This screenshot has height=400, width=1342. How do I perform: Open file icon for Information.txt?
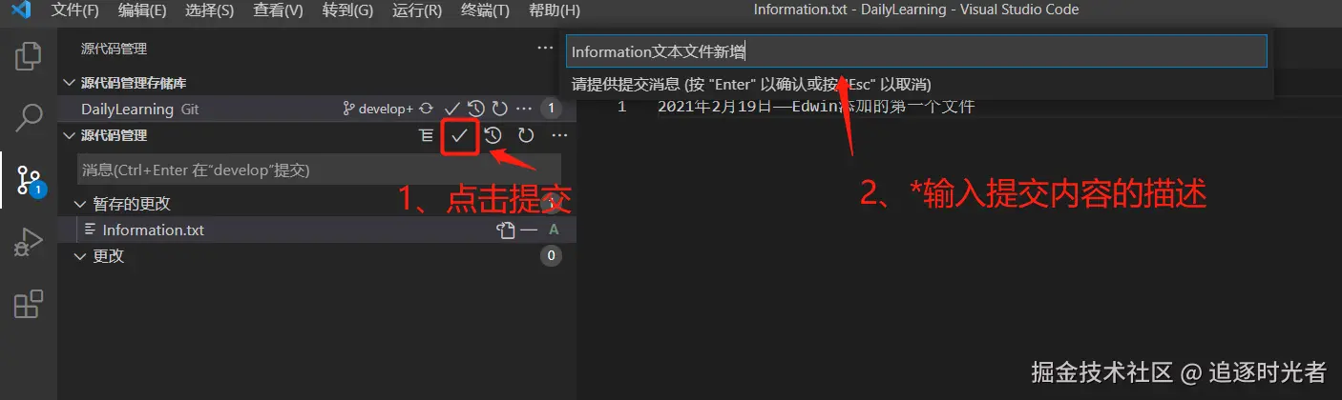click(x=506, y=230)
